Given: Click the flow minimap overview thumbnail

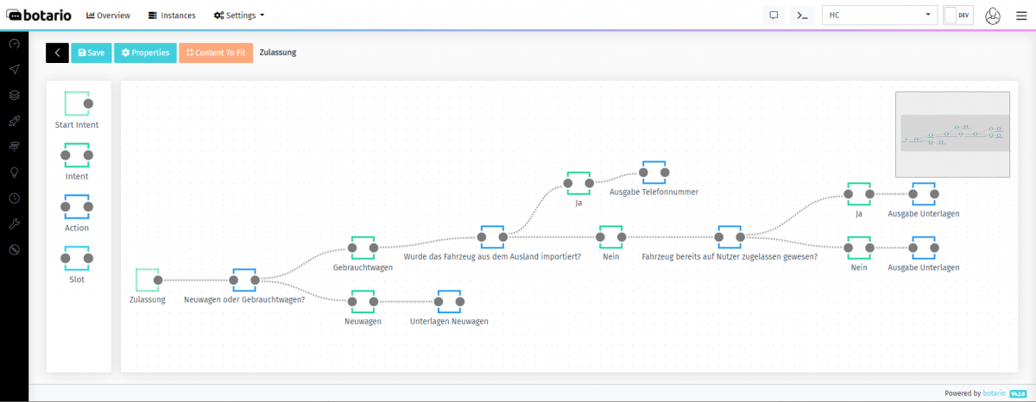Looking at the screenshot, I should click(952, 134).
